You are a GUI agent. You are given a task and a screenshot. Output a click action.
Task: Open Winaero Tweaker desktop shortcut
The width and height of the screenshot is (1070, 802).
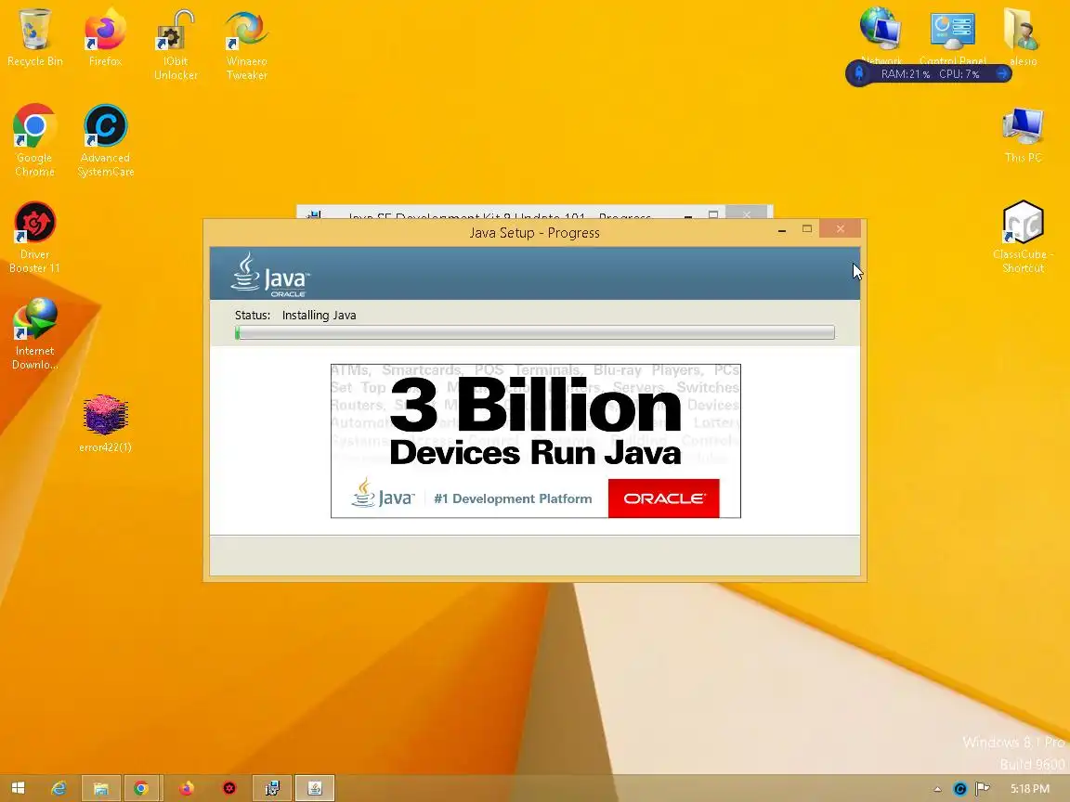246,44
